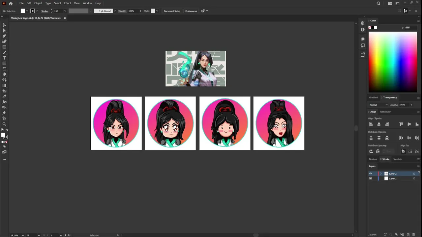Select the Direct Selection tool
The image size is (422, 237).
coord(4,30)
